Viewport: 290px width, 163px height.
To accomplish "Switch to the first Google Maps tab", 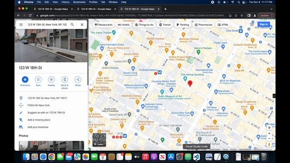I will [53, 9].
